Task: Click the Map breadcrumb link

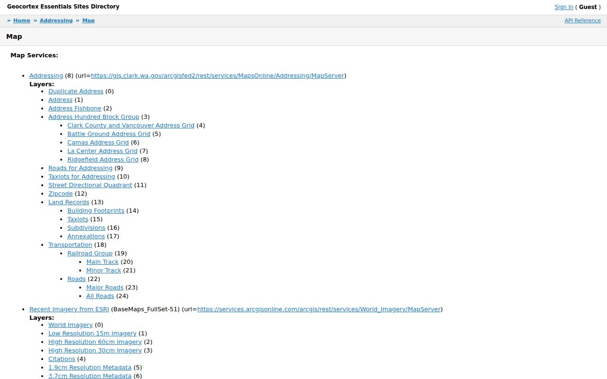Action: coord(89,21)
